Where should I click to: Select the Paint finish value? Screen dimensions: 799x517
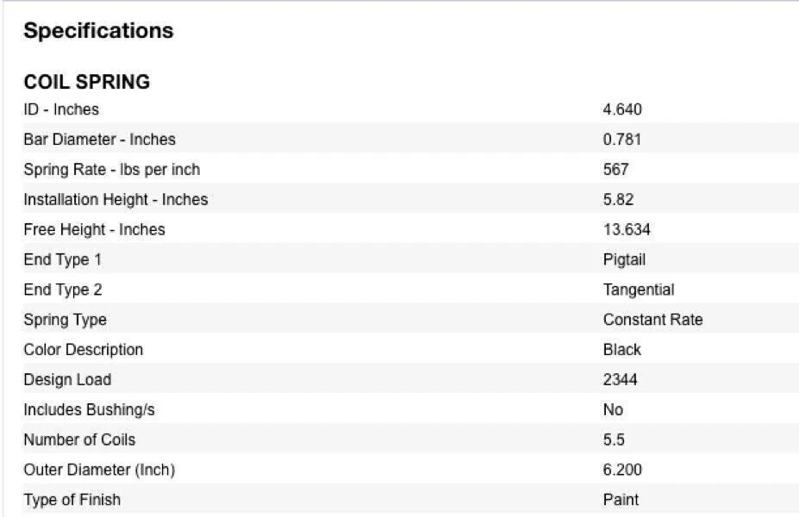(621, 500)
